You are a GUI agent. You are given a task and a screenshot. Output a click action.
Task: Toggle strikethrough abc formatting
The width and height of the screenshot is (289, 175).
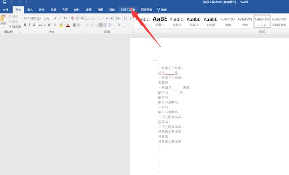(x=40, y=25)
